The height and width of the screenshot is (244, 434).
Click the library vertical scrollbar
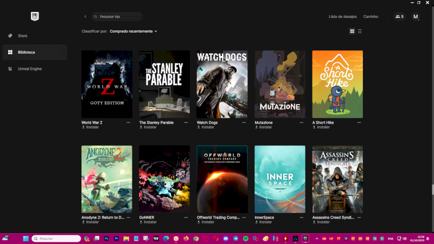(x=432, y=190)
